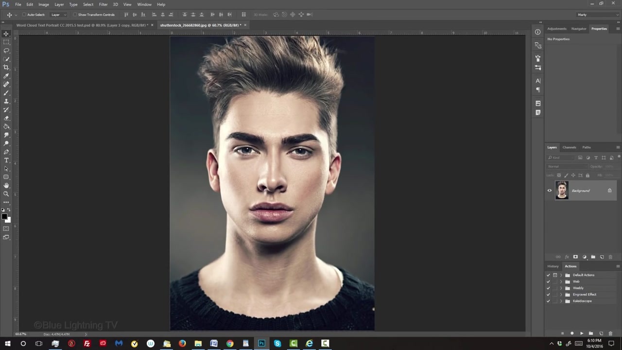Toggle Weebly action set checkmark

click(549, 288)
